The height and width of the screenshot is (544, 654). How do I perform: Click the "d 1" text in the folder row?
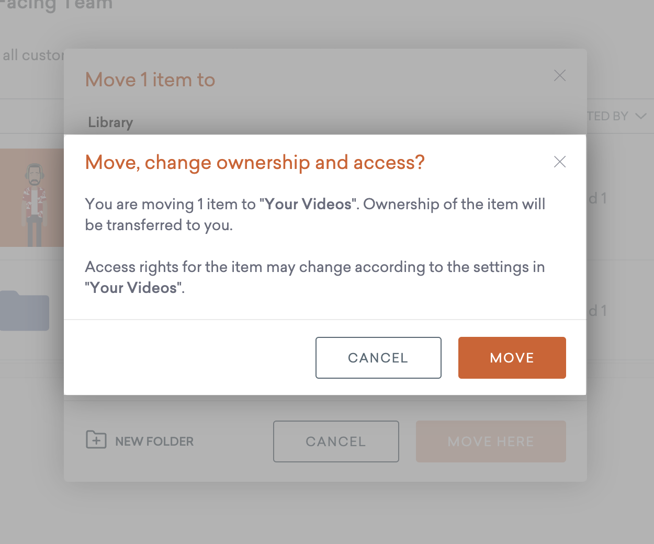597,311
